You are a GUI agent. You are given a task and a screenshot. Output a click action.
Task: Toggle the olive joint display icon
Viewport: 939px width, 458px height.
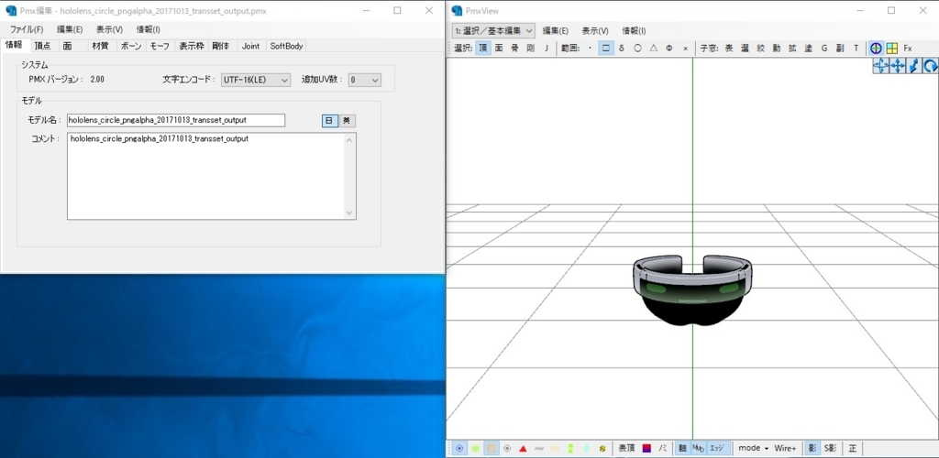pos(602,449)
